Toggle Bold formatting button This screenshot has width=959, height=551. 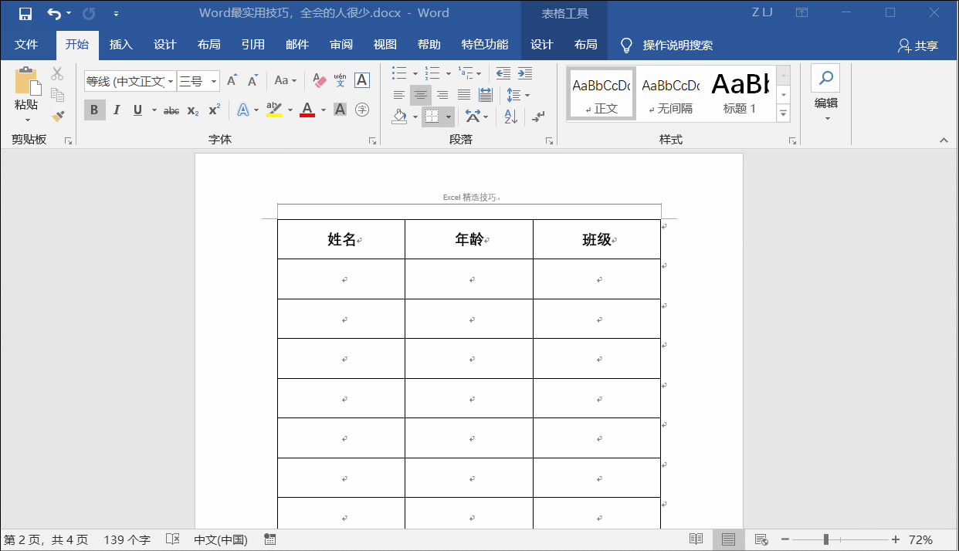tap(94, 110)
